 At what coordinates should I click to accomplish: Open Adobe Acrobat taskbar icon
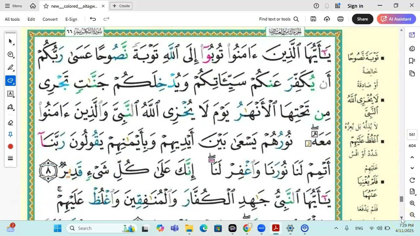[276, 228]
